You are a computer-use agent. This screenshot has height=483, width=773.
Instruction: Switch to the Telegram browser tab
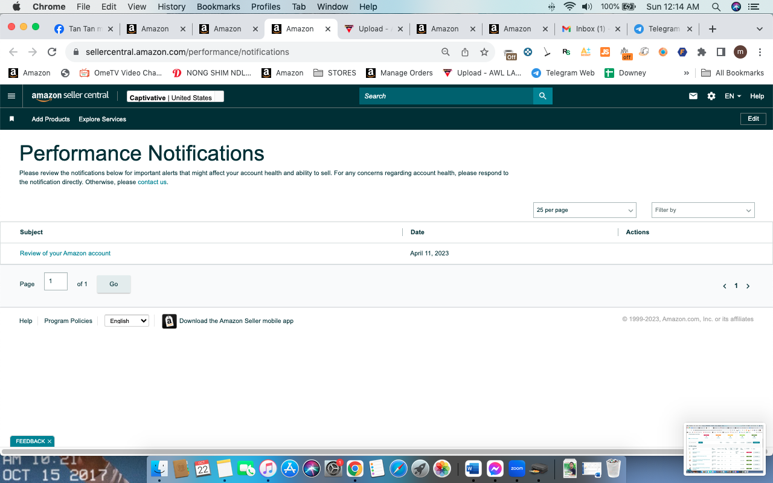coord(663,29)
